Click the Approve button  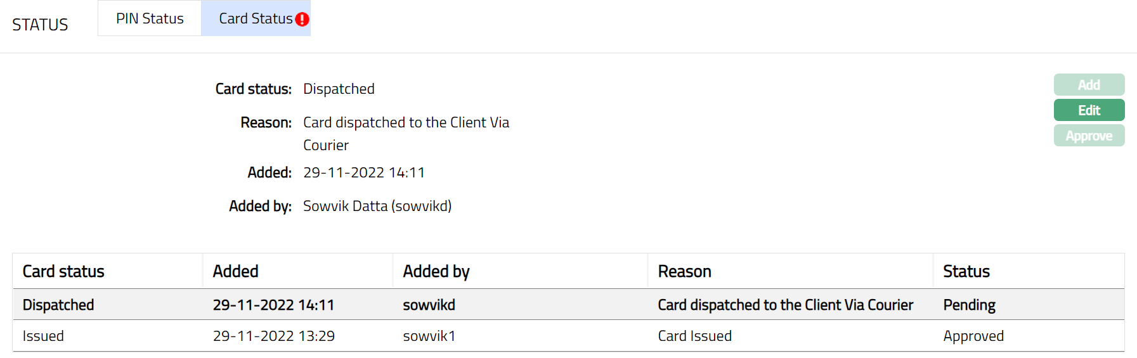point(1089,136)
